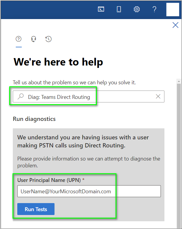Click the 'PSTN calls using Direct Routing' message
The image size is (182, 229).
tap(83, 141)
